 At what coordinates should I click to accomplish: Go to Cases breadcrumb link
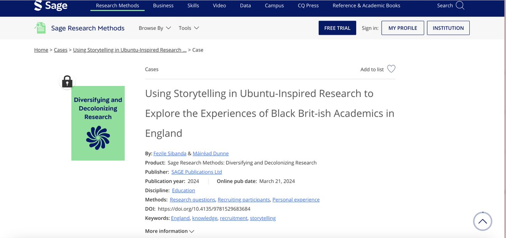[x=61, y=50]
